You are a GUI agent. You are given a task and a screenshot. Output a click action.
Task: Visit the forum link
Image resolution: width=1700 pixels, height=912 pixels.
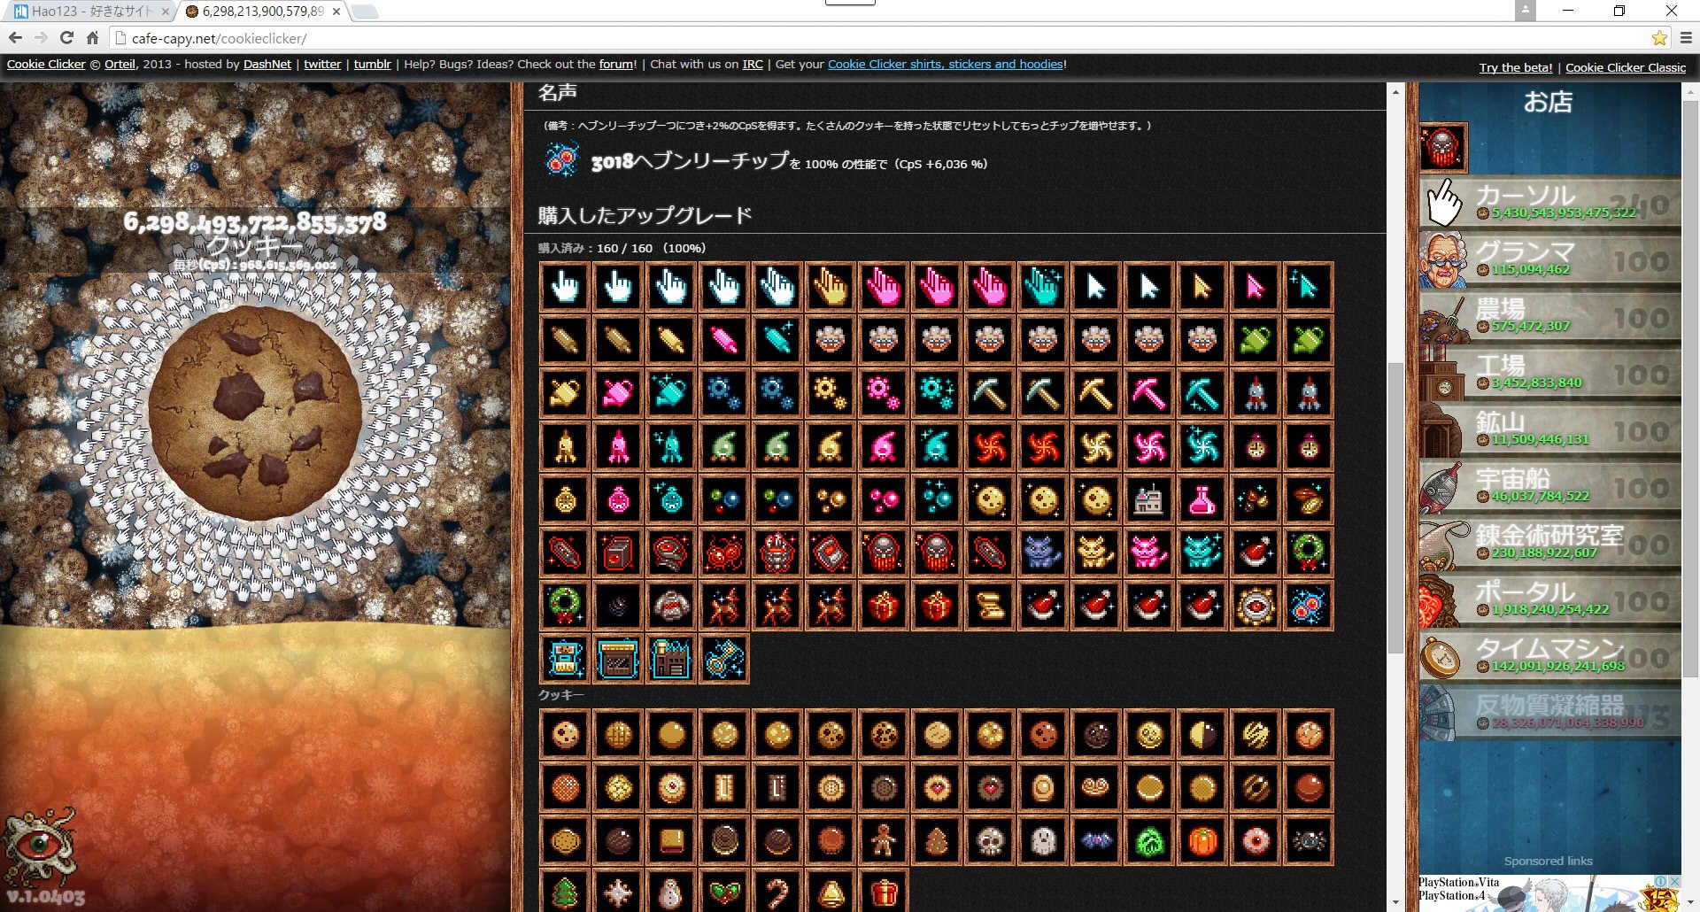coord(616,64)
